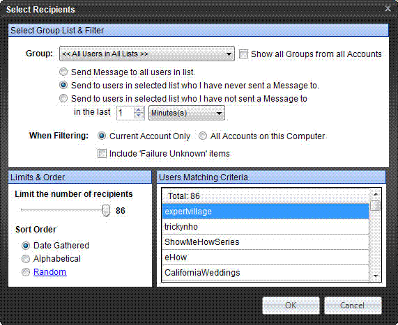Viewport: 398px width, 325px height.
Task: Open the Minutes(s) time unit dropdown
Action: [187, 113]
